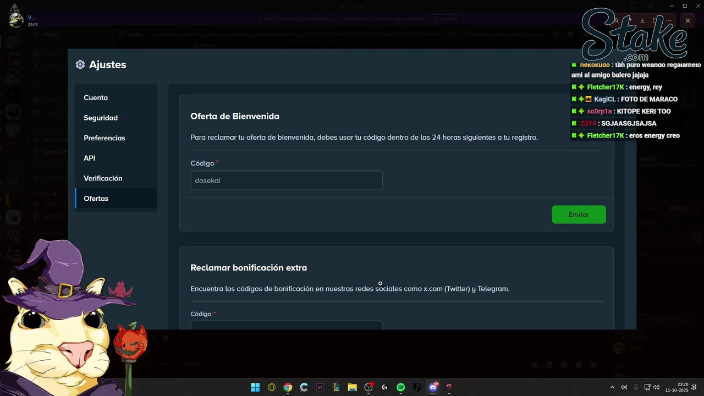Launch Google Chrome from the taskbar

288,387
